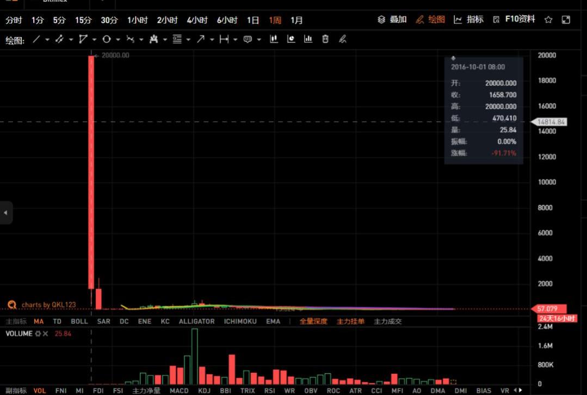Toggle the 全量深度 depth display

[x=313, y=322]
